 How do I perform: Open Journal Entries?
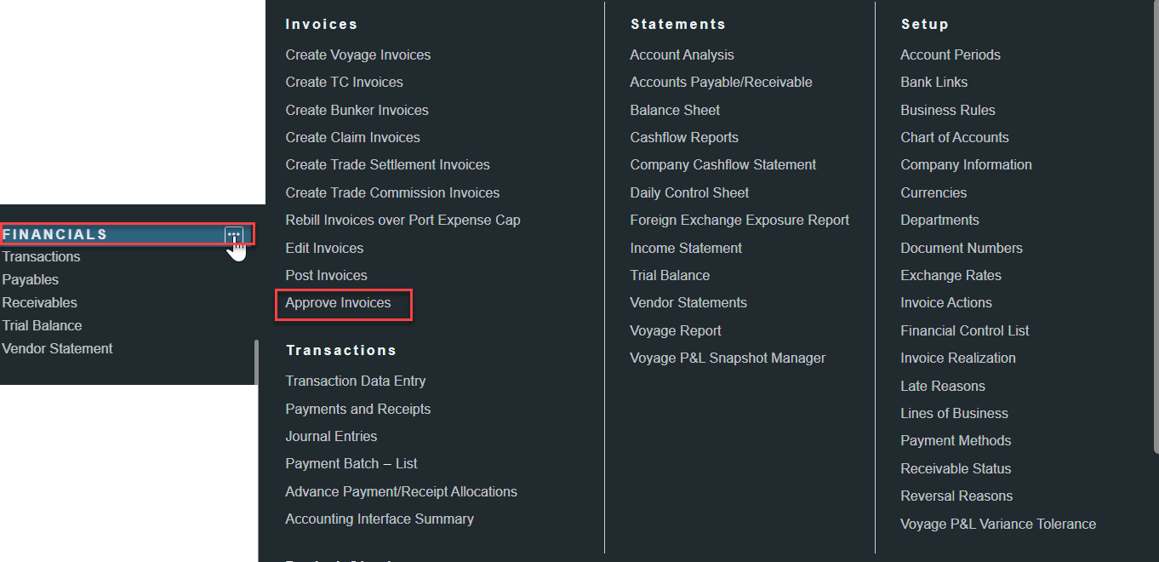point(331,437)
